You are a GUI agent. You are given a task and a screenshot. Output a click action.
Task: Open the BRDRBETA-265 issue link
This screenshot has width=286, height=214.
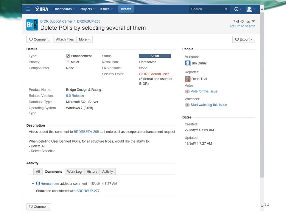pos(86,132)
